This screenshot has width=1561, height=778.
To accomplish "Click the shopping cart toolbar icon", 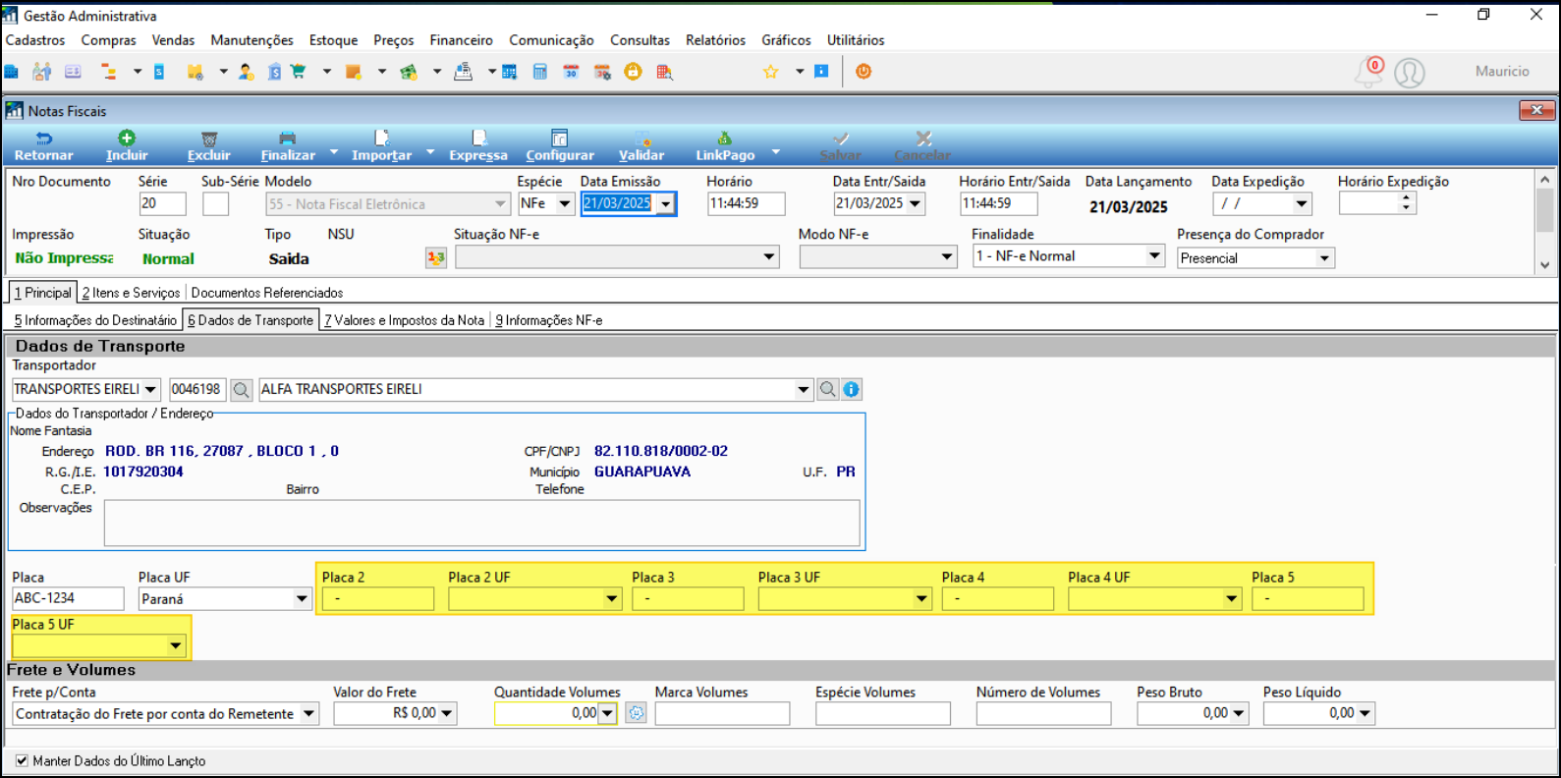I will pyautogui.click(x=298, y=72).
